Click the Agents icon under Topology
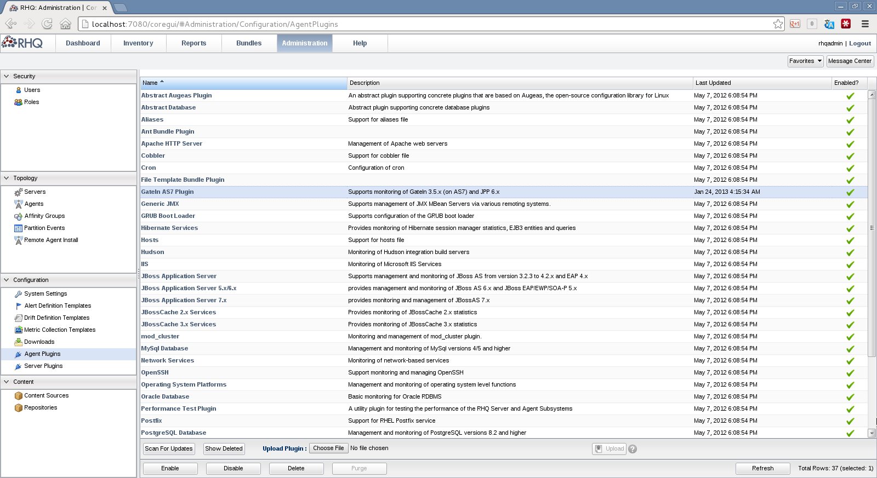 19,204
